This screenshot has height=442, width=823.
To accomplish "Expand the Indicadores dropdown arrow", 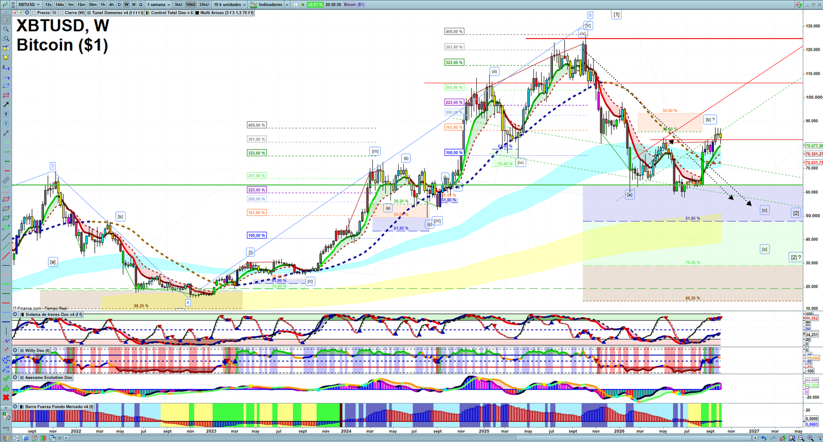I will [287, 5].
